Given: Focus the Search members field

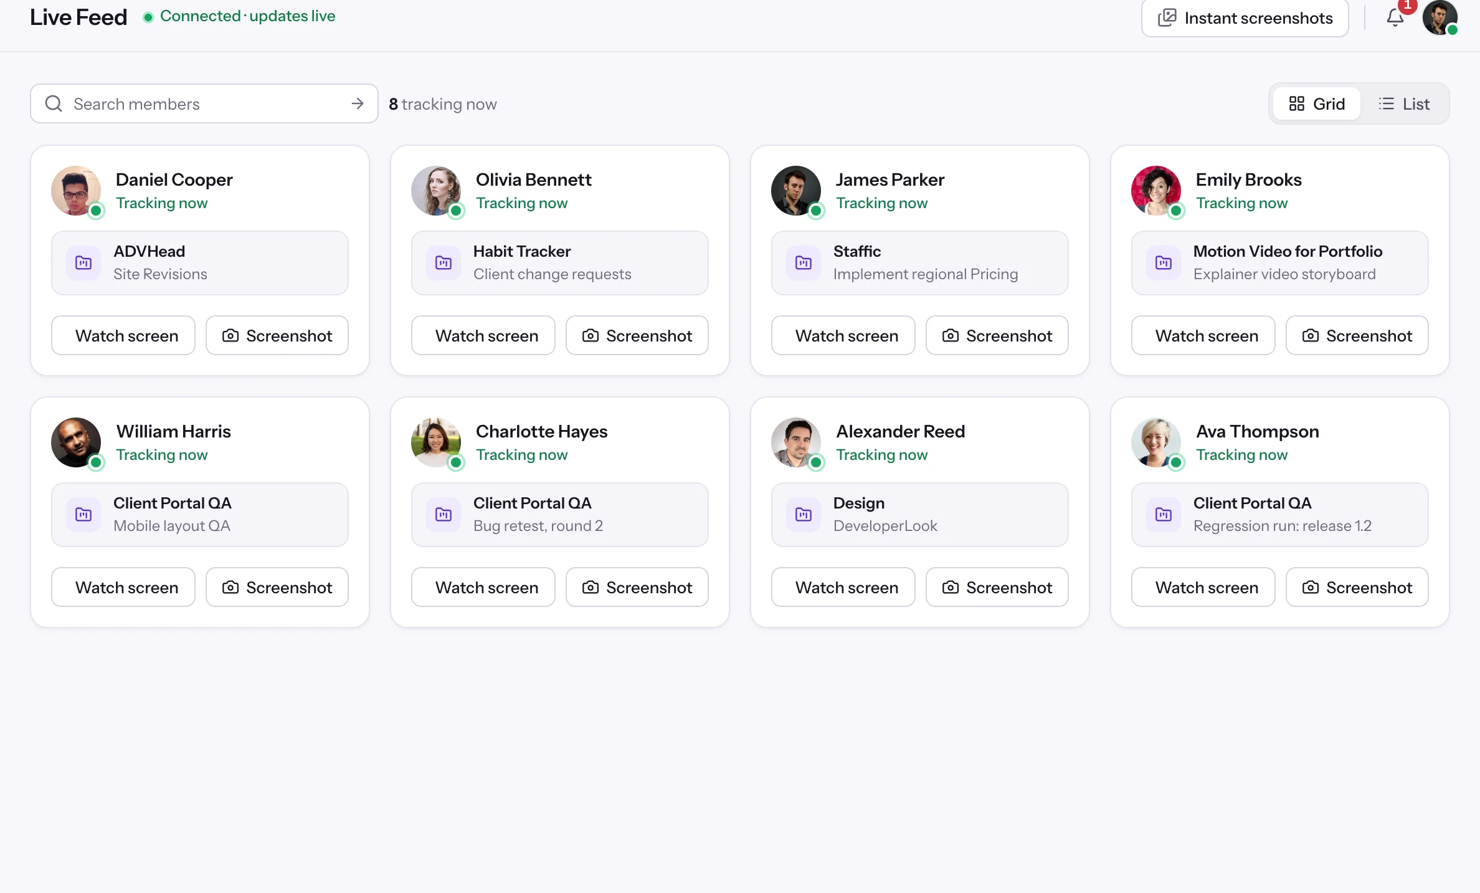Looking at the screenshot, I should [204, 103].
